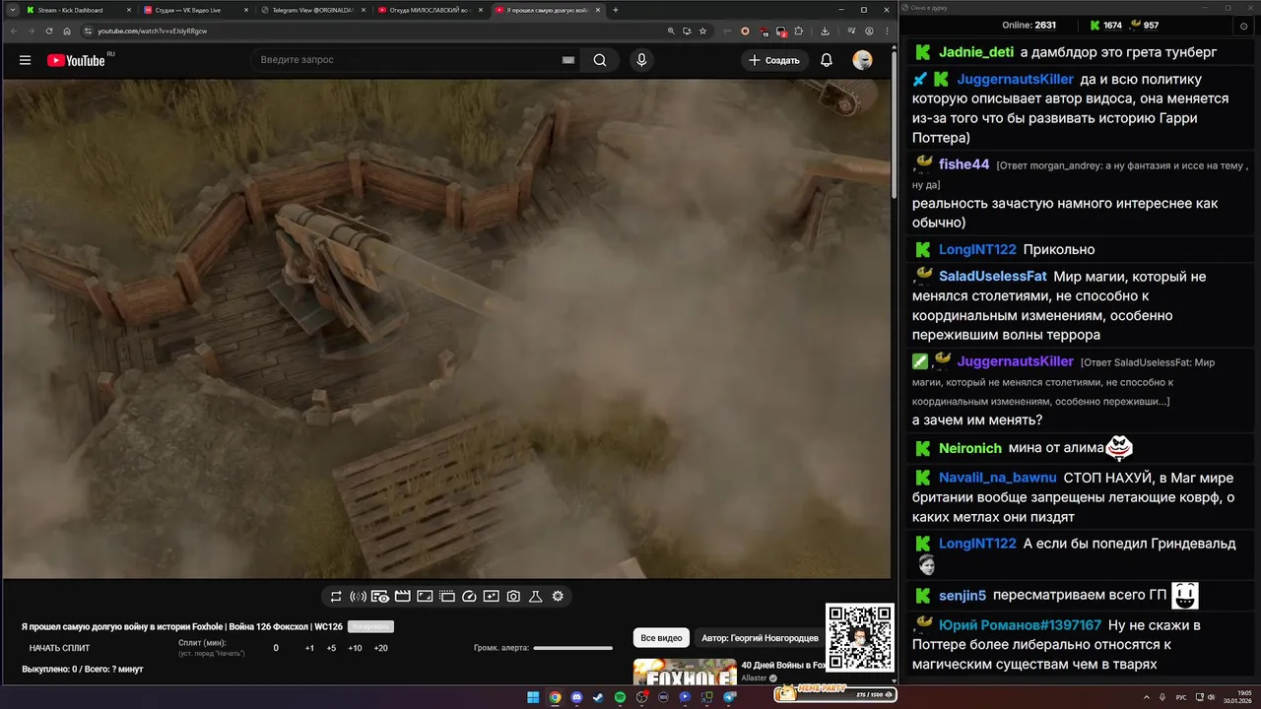Open the browser extensions puzzle icon
The image size is (1261, 709).
click(799, 31)
